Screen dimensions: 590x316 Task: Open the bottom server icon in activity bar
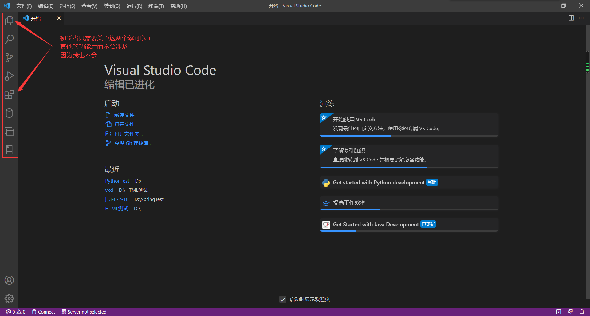(9, 150)
